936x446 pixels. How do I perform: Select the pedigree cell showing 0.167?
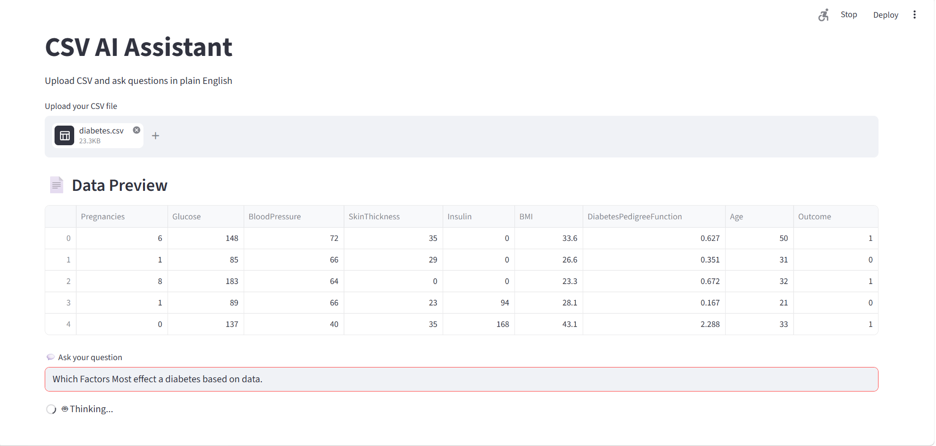pos(654,303)
